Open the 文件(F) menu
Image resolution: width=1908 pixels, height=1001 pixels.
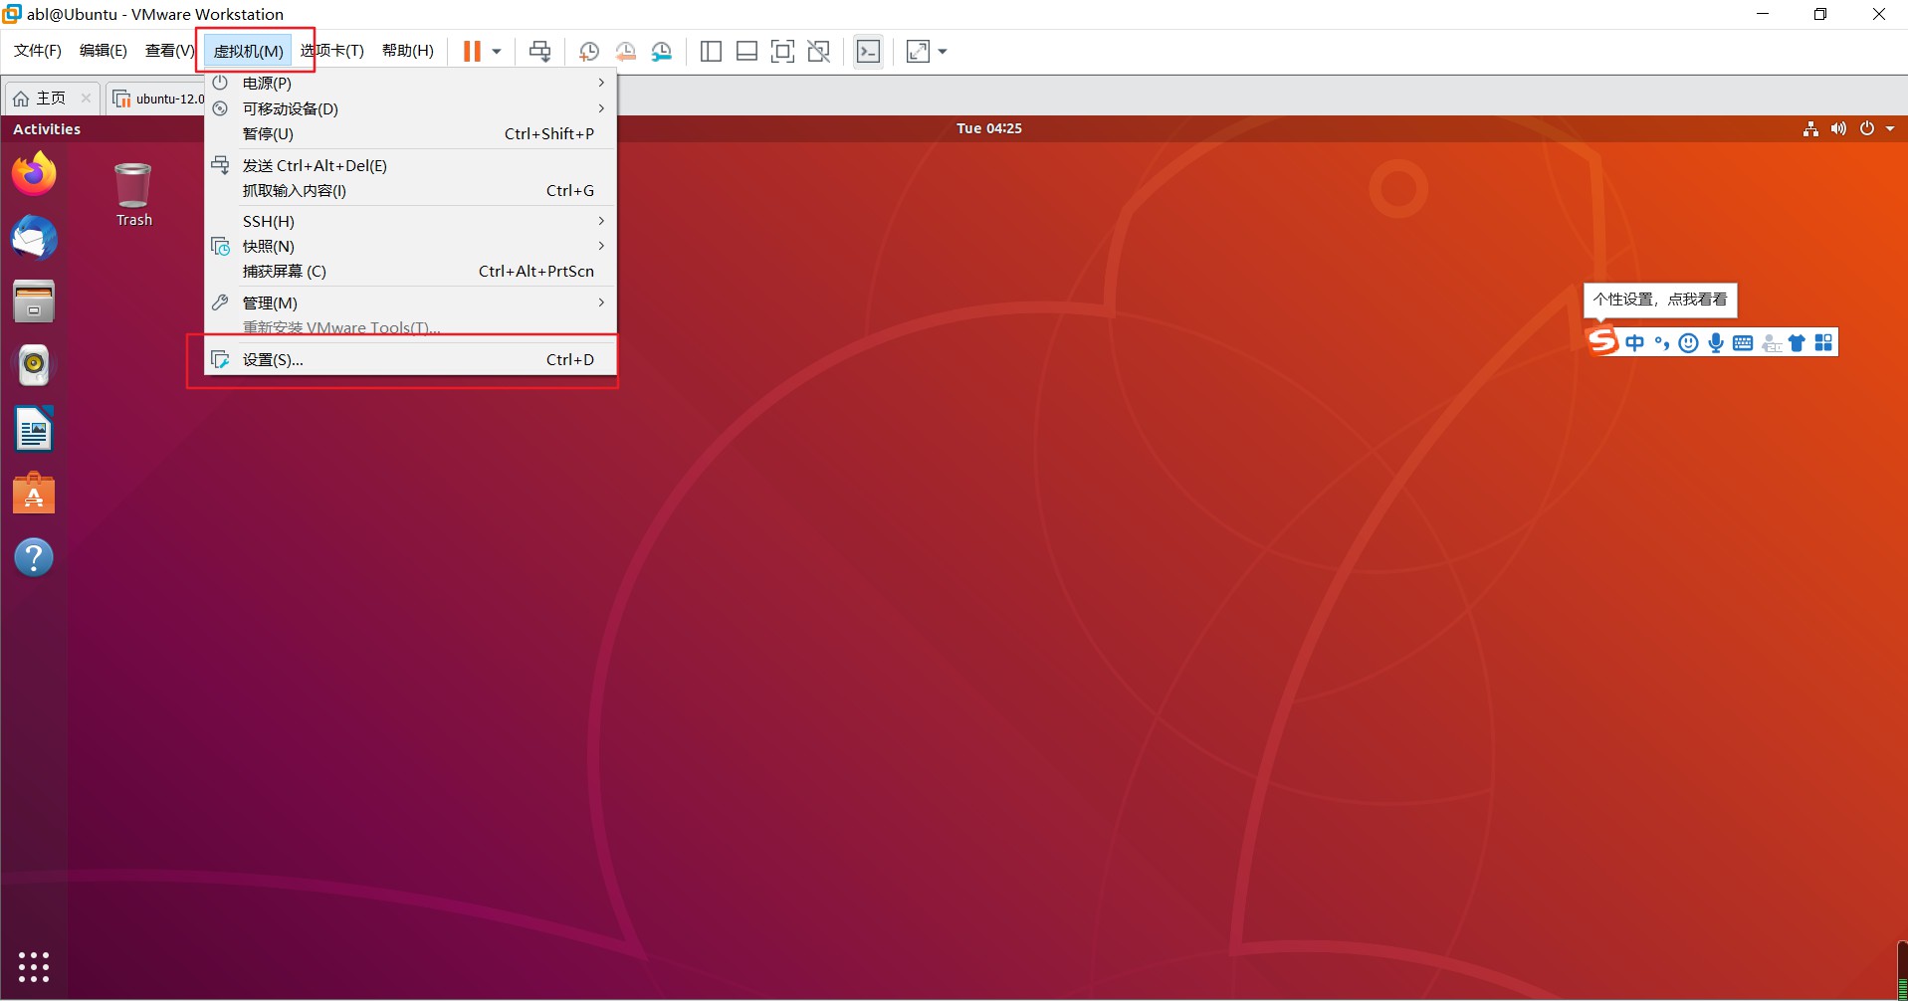[x=38, y=51]
